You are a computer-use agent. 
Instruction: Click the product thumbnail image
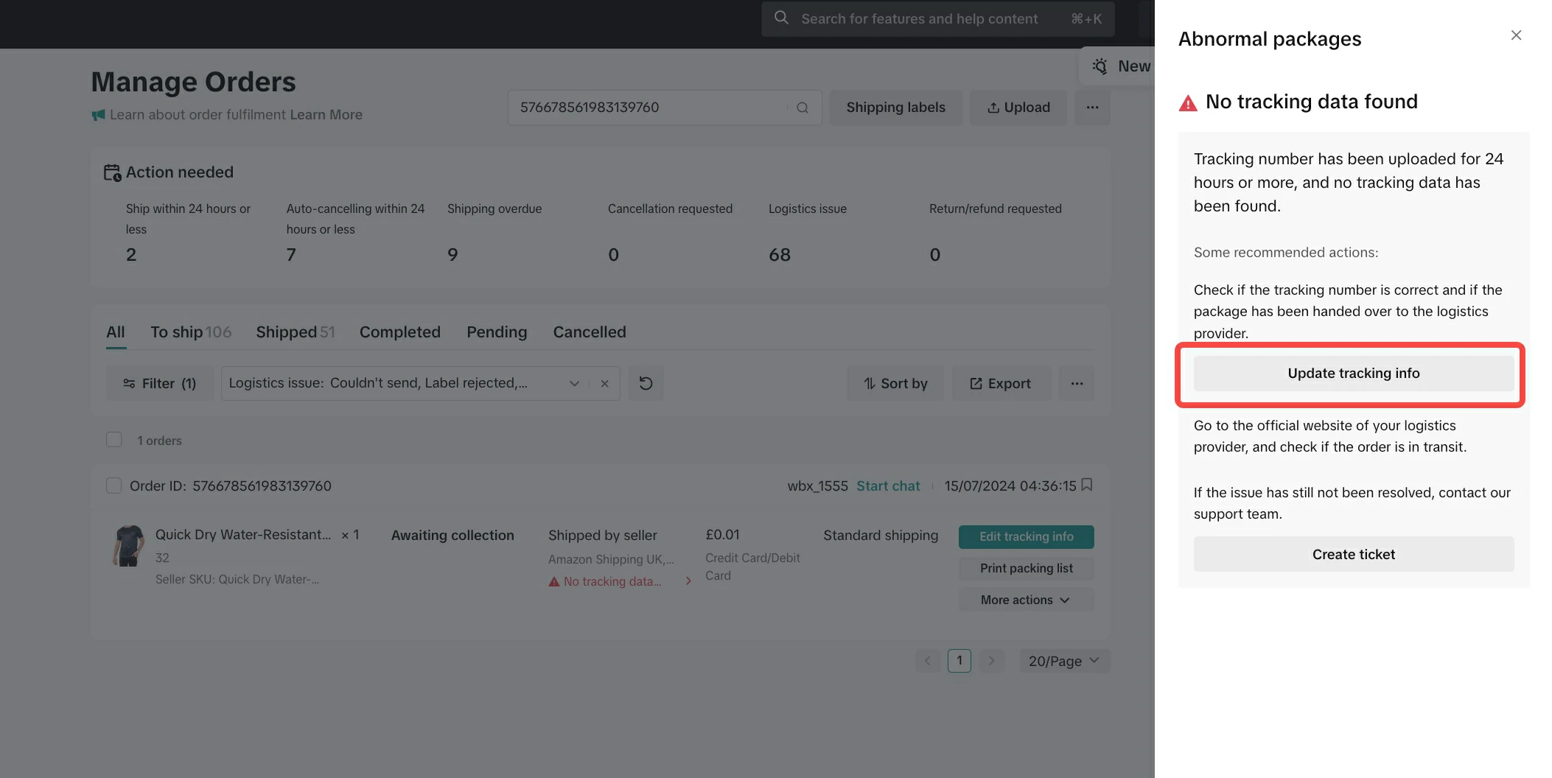point(129,546)
